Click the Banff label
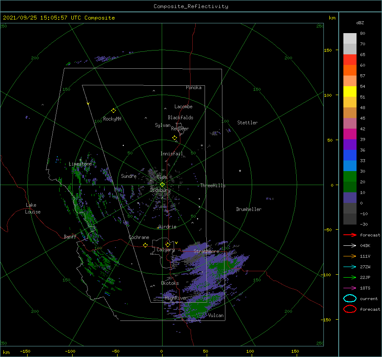Viewport: 382px width, 357px height. tap(70, 236)
